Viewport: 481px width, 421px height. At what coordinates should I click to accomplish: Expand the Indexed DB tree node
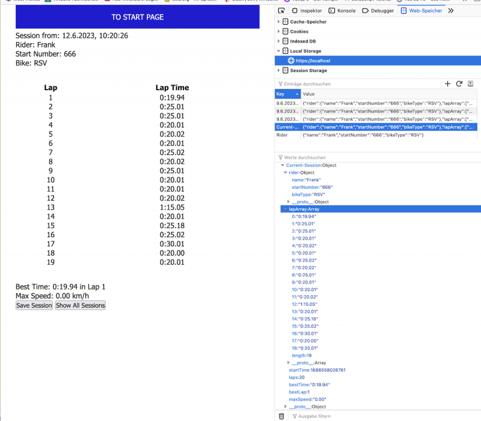tap(278, 41)
